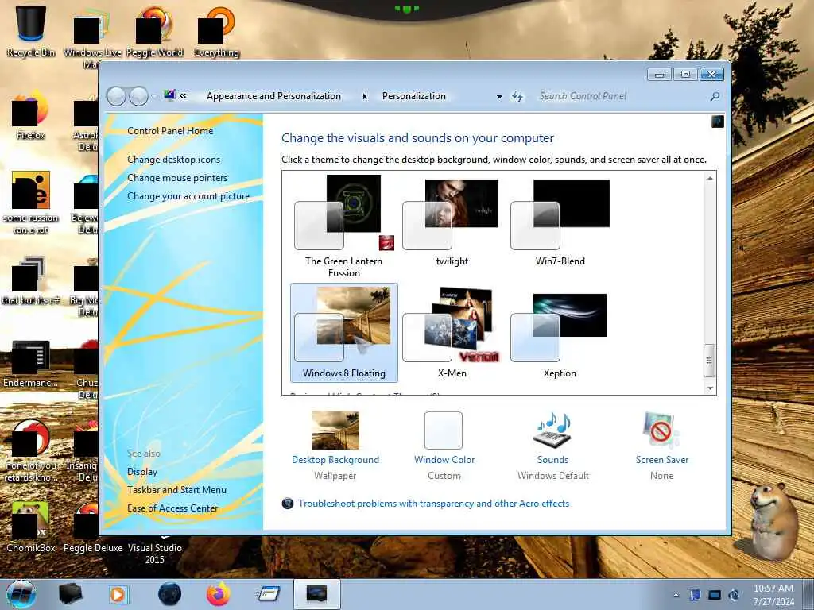This screenshot has width=814, height=610.
Task: Troubleshoot transparency and Aero effects link
Action: pyautogui.click(x=433, y=503)
